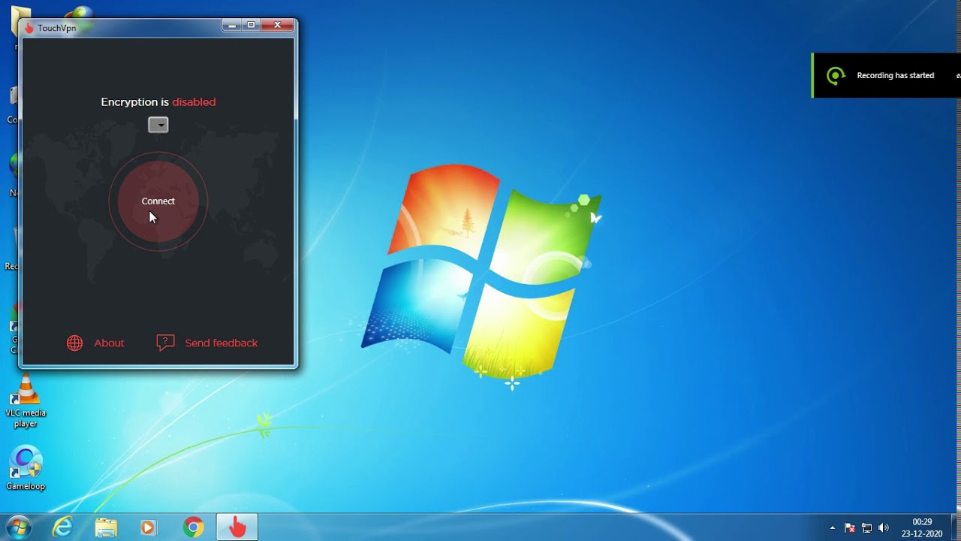This screenshot has width=961, height=541.
Task: Click the TouchVpn title bar icon
Action: [29, 28]
